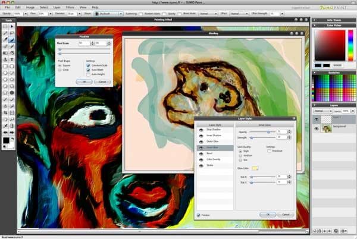Select the Eyedropper tool
The height and width of the screenshot is (239, 357).
pyautogui.click(x=5, y=126)
